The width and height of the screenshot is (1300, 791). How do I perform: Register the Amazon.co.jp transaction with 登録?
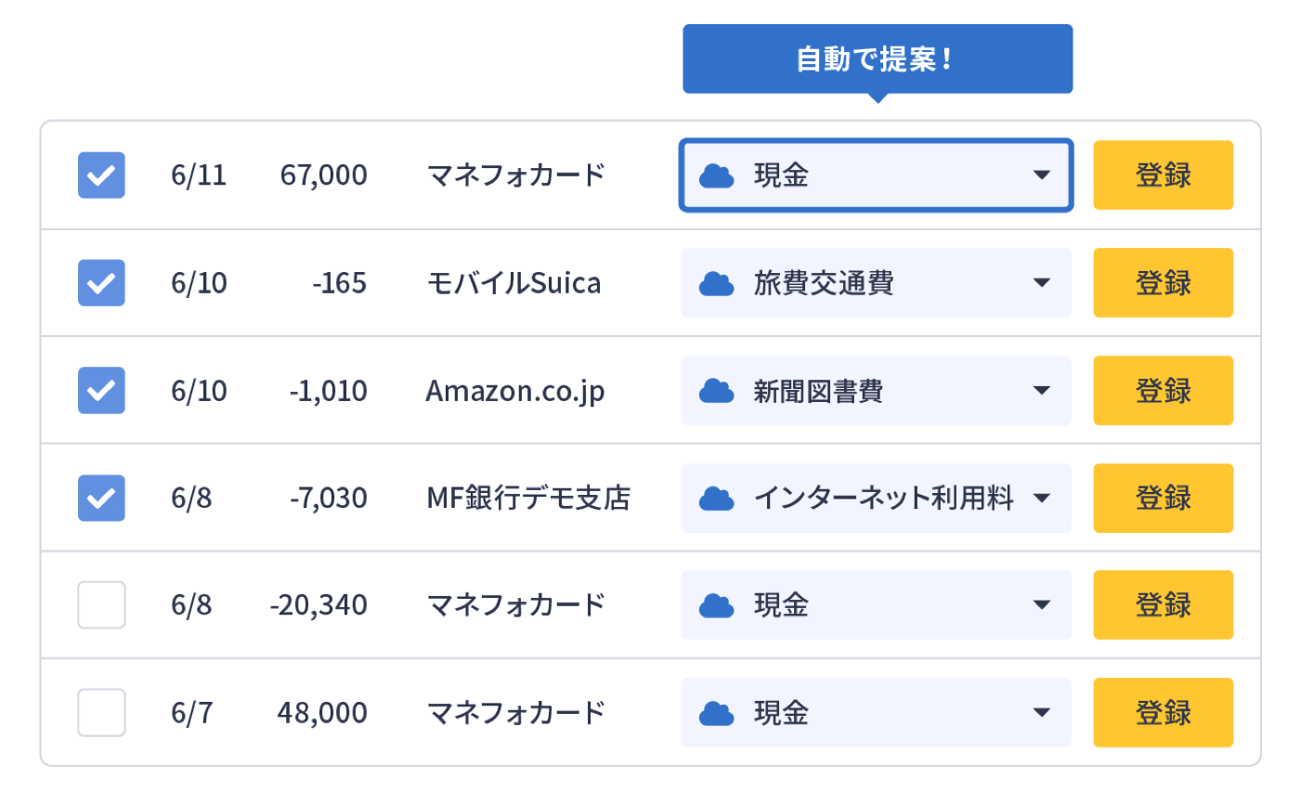pyautogui.click(x=1163, y=391)
